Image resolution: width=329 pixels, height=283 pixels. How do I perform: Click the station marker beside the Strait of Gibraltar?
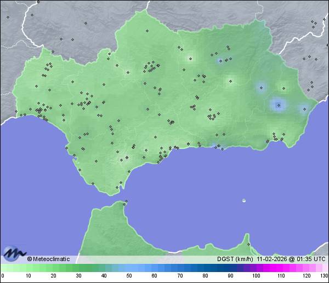coord(126,201)
